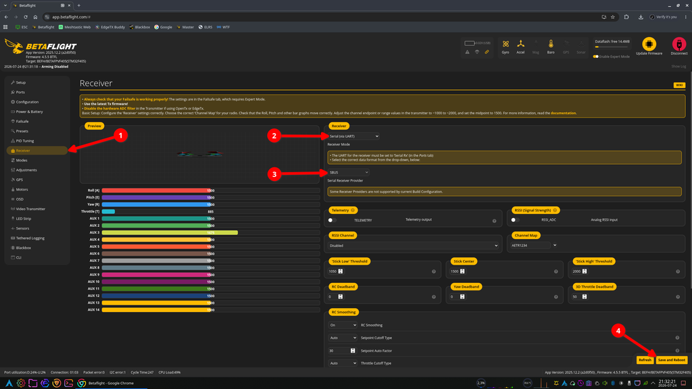Viewport: 692px width, 389px height.
Task: Toggle the TELEMETRY output switch
Action: click(332, 220)
